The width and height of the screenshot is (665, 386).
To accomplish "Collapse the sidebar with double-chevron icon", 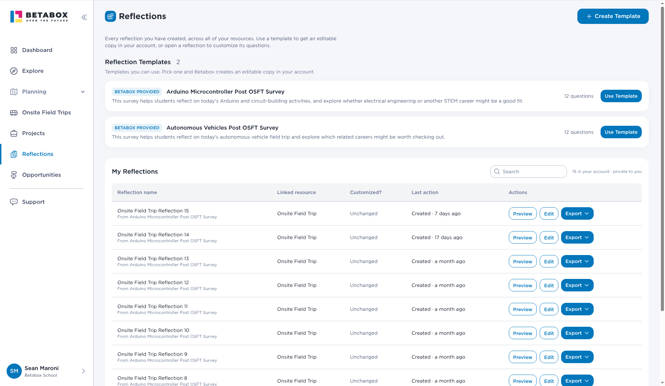I will 84,17.
